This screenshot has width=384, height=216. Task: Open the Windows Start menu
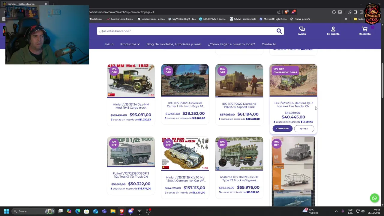6,211
